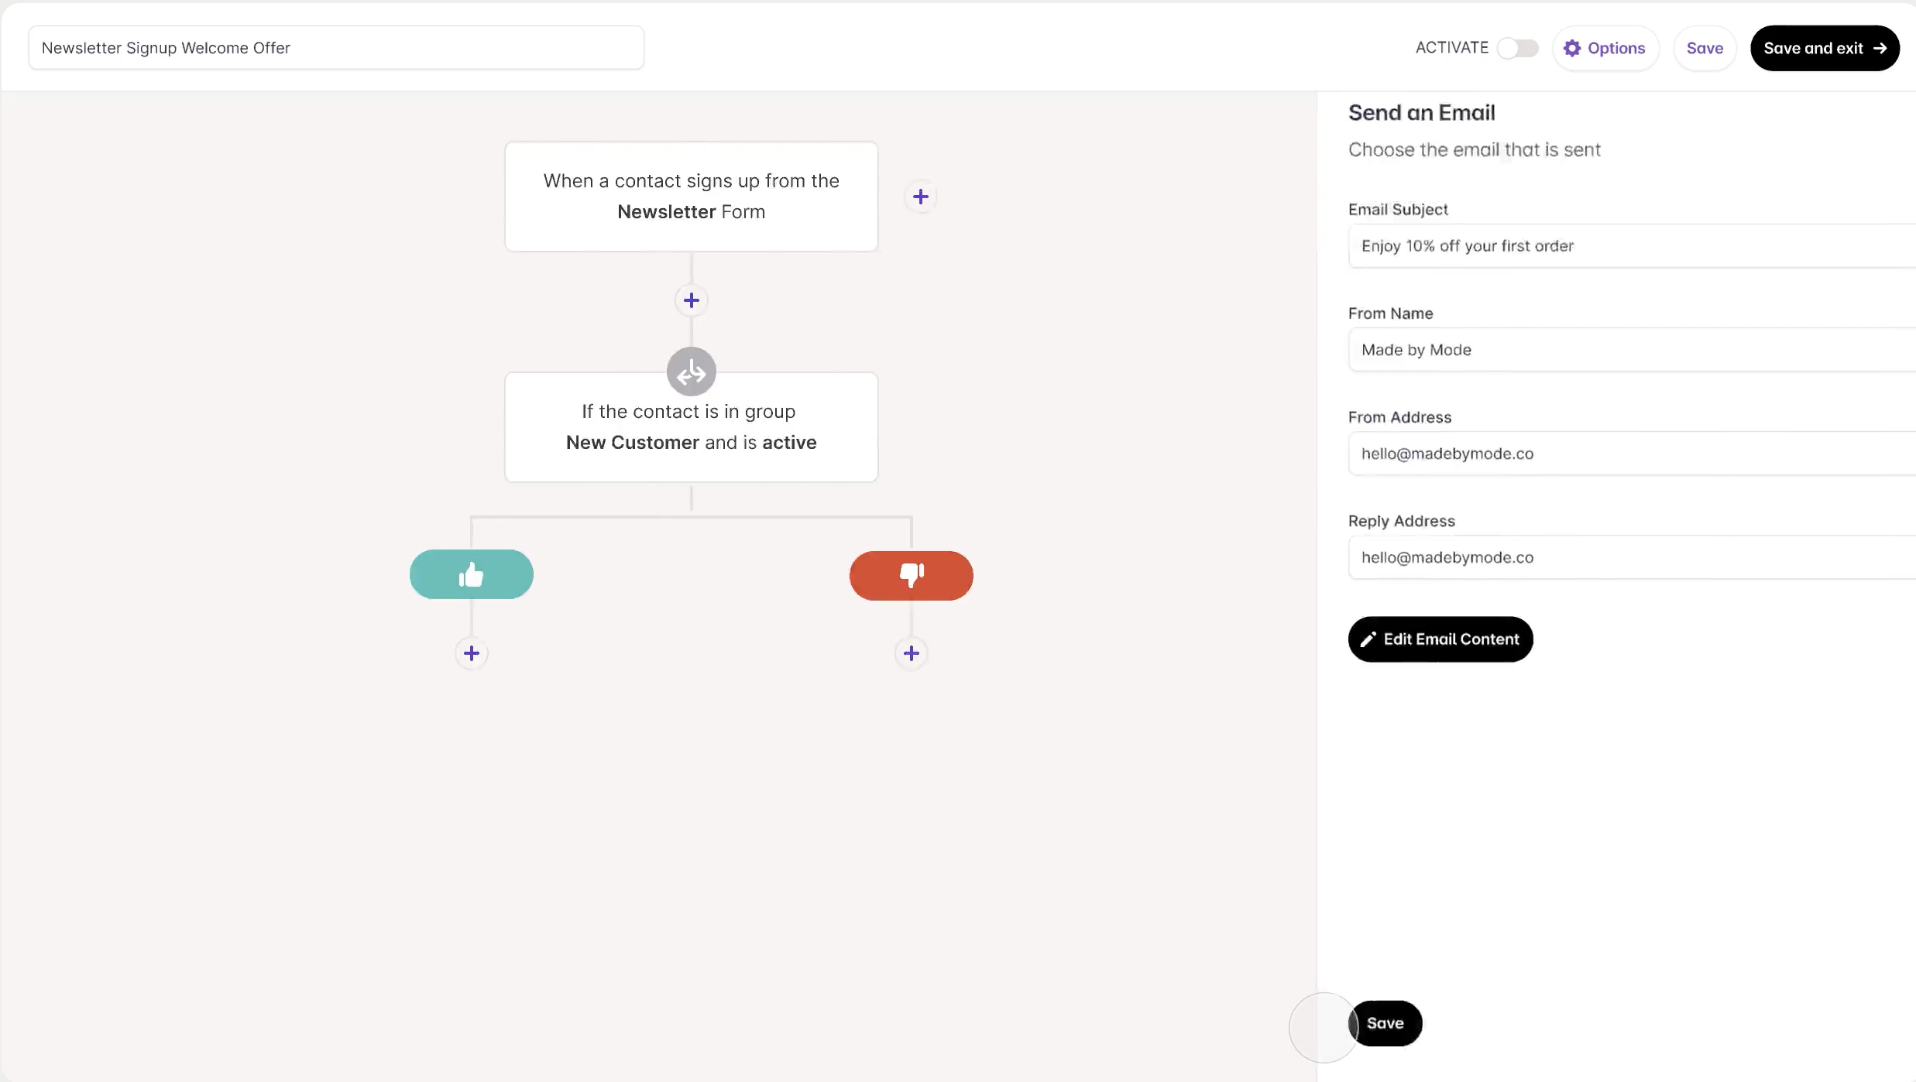Click the circular bubble beside the bottom Save button

[1321, 1027]
